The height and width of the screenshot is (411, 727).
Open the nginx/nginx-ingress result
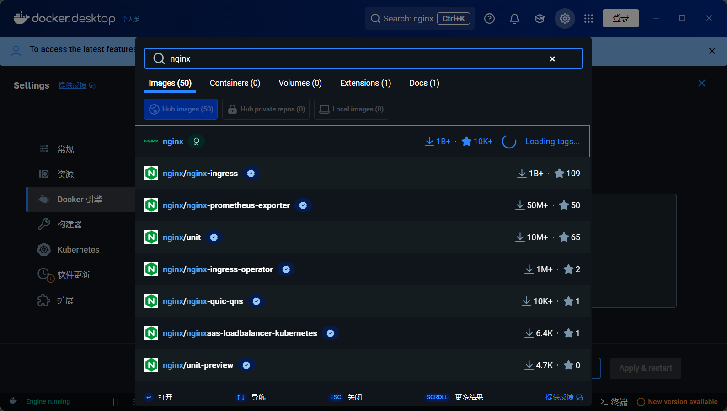(x=362, y=174)
